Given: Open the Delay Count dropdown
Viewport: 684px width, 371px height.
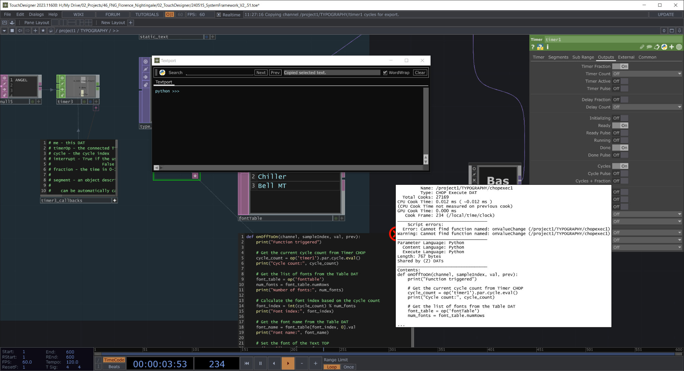Looking at the screenshot, I should (647, 107).
